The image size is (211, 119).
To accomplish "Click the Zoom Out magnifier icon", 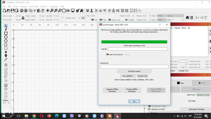I will [60, 11].
